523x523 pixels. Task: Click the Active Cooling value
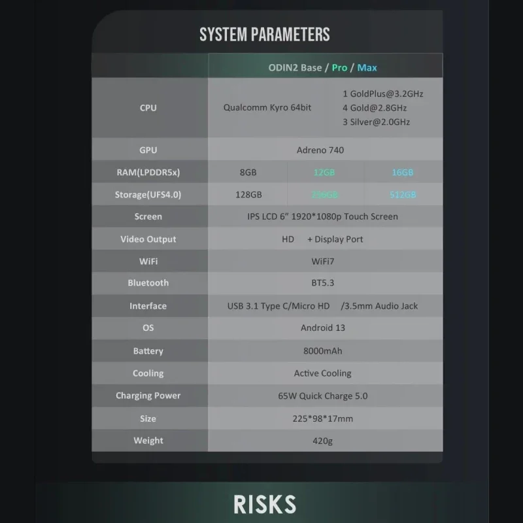tap(323, 373)
